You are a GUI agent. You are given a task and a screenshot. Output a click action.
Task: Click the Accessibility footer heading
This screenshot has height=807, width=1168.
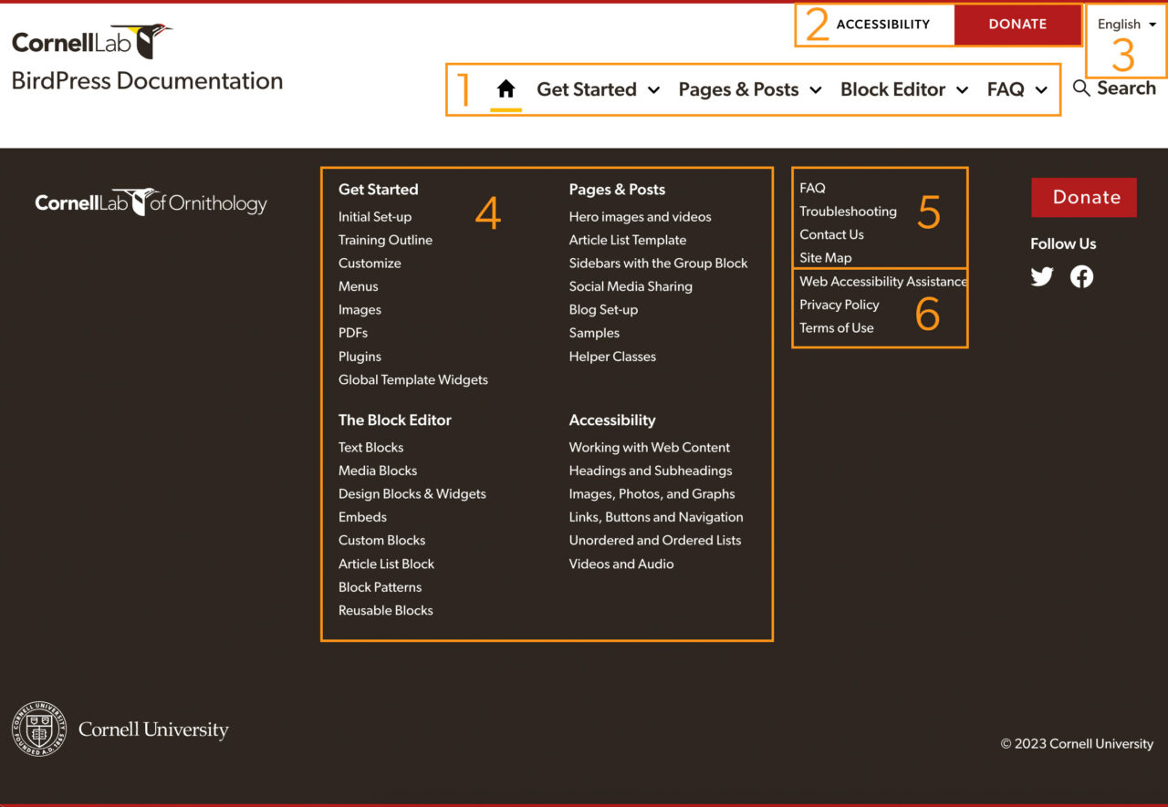click(612, 420)
